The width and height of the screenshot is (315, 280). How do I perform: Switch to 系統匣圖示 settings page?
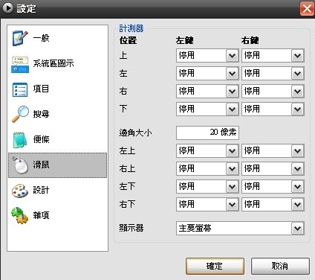58,64
